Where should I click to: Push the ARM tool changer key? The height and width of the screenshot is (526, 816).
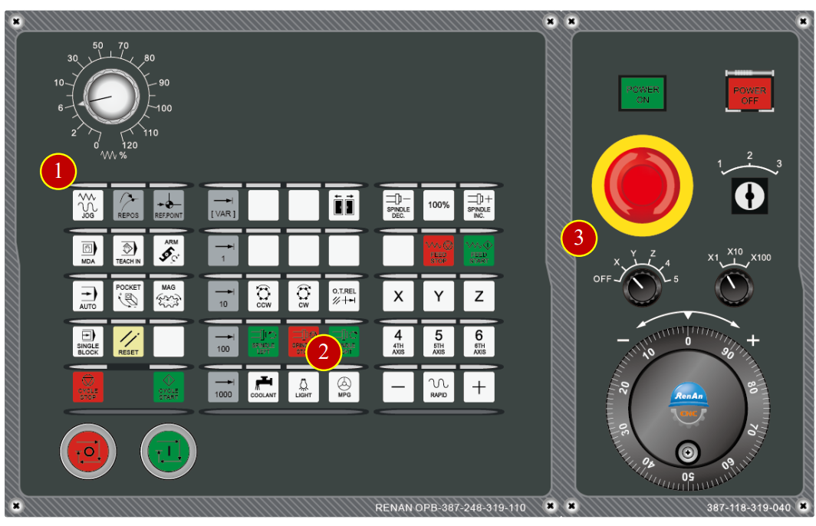(169, 251)
